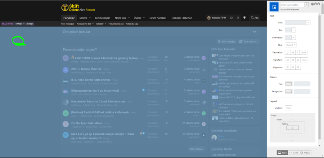
Task: Align text left in Stylebot
Action: (287, 67)
